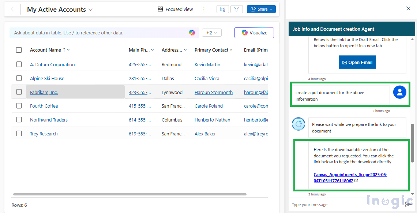Click the kevin@adat email link
This screenshot has height=213, width=417.
tap(256, 65)
